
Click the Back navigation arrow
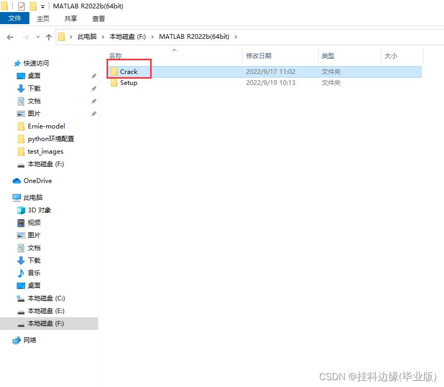tap(10, 37)
